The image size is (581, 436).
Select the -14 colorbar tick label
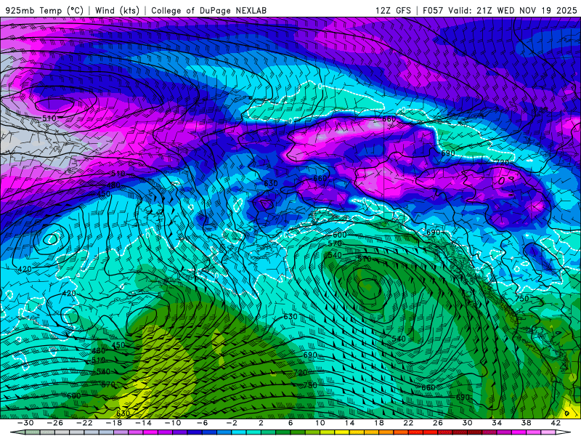click(x=143, y=423)
